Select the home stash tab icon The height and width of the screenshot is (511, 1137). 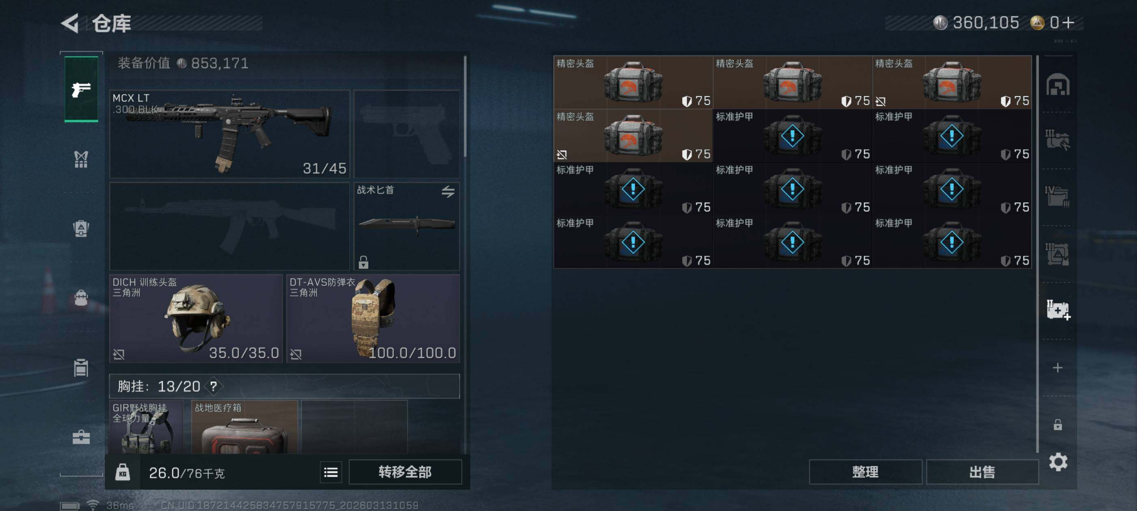tap(1058, 85)
